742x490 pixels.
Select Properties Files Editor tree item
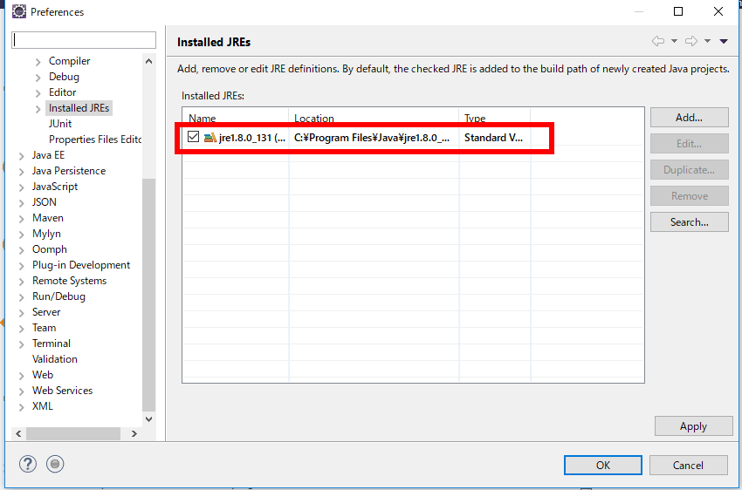[94, 140]
